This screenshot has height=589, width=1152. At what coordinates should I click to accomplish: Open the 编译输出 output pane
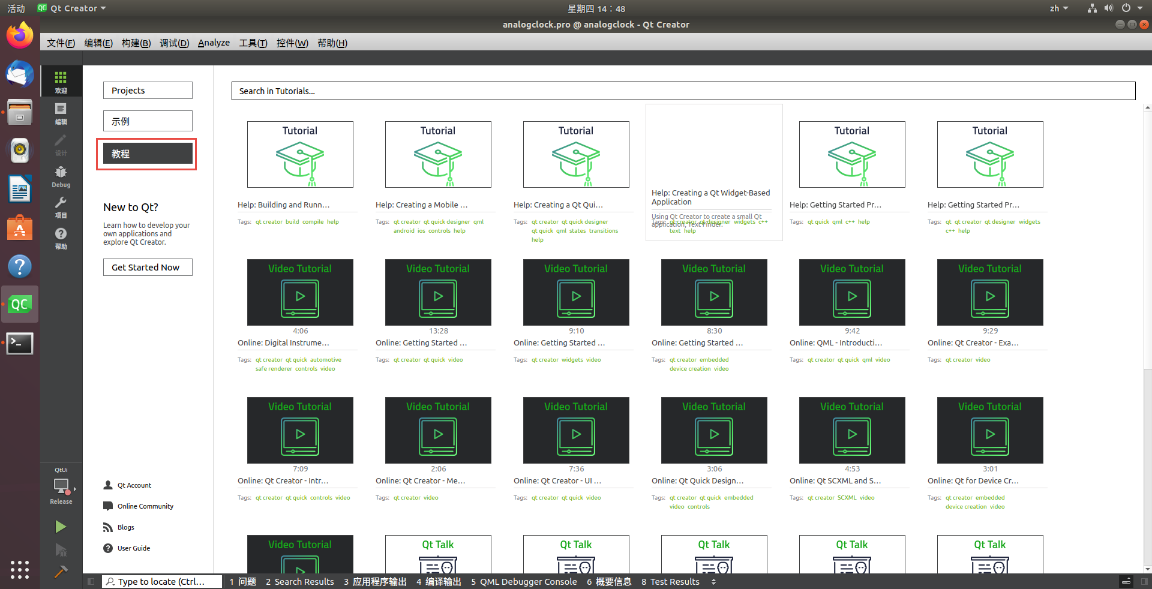point(439,582)
